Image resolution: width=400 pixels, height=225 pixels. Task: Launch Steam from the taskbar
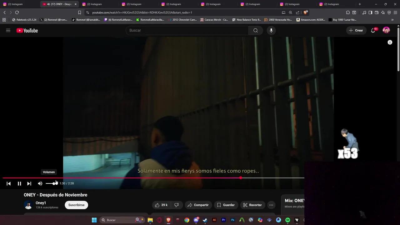point(205,220)
